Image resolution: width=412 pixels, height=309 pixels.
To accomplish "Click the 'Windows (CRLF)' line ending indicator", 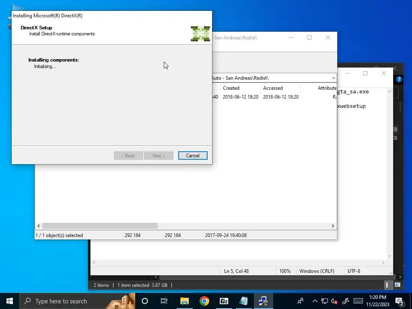I will [x=317, y=271].
